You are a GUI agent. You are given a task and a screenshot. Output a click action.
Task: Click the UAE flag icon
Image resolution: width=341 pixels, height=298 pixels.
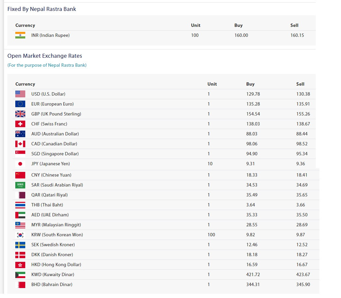[x=20, y=215]
